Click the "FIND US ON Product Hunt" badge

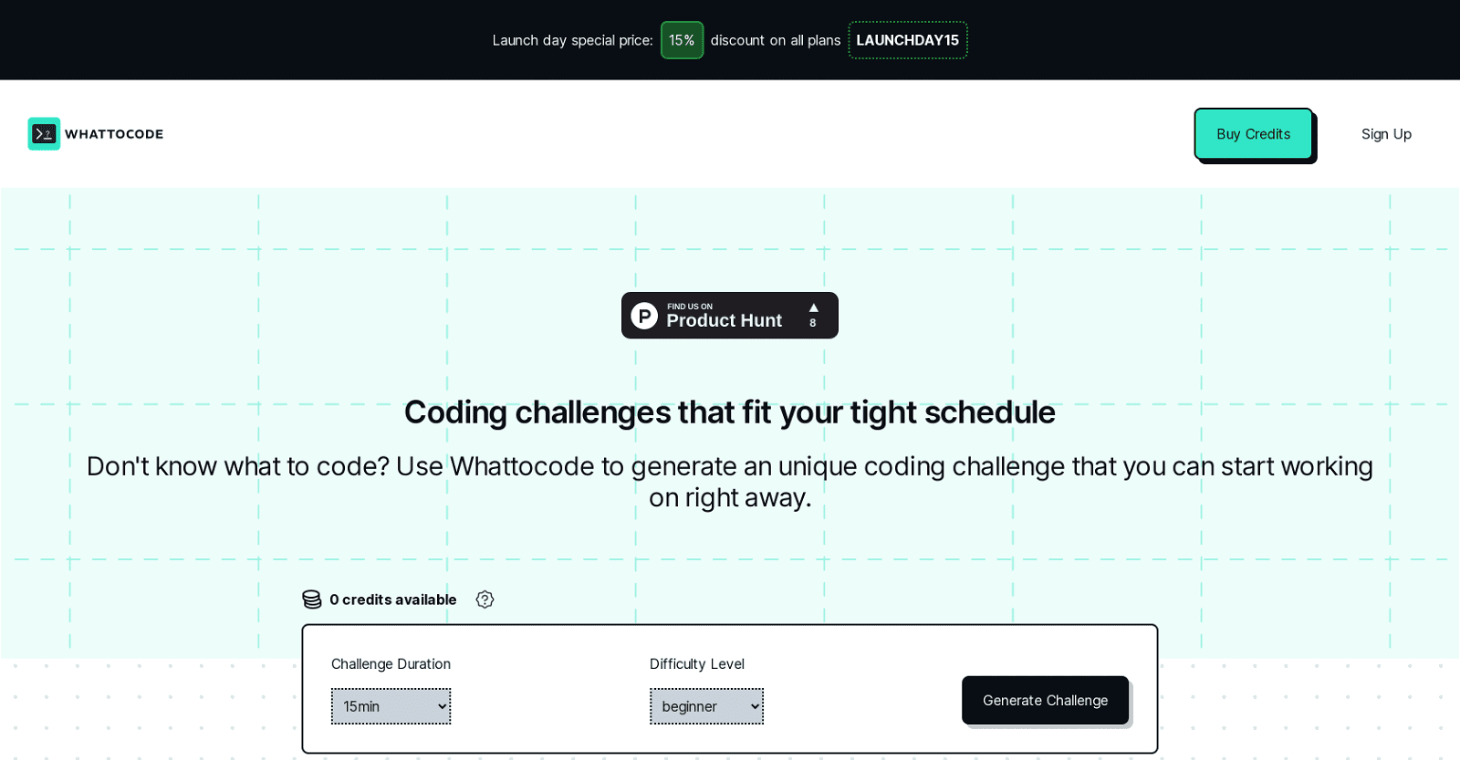click(729, 315)
